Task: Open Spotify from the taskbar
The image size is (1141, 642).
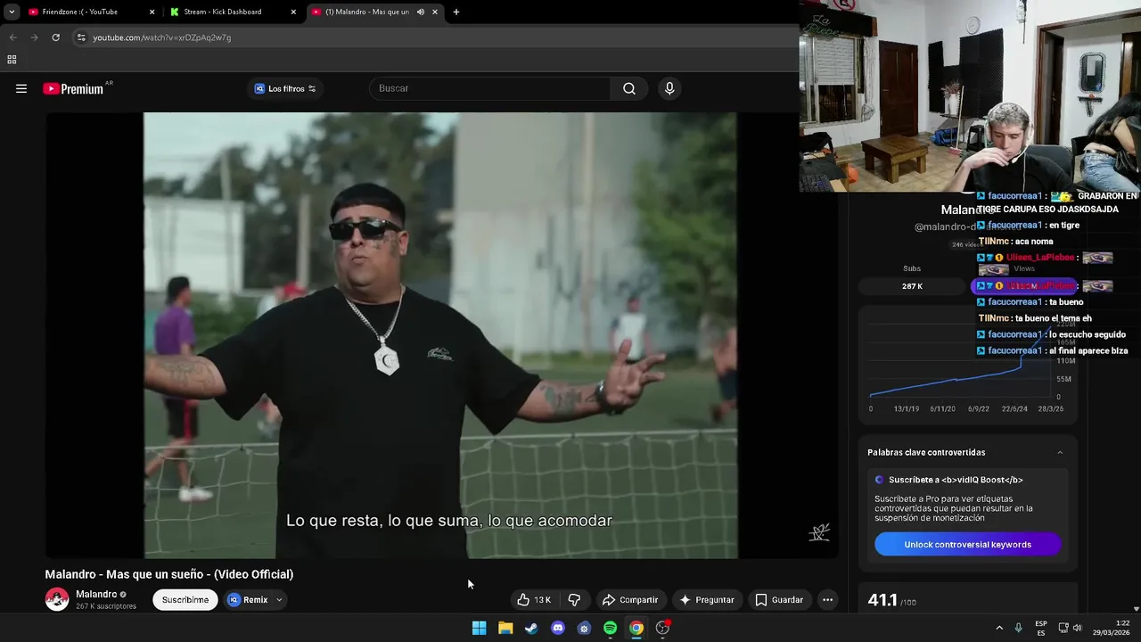Action: (x=610, y=628)
